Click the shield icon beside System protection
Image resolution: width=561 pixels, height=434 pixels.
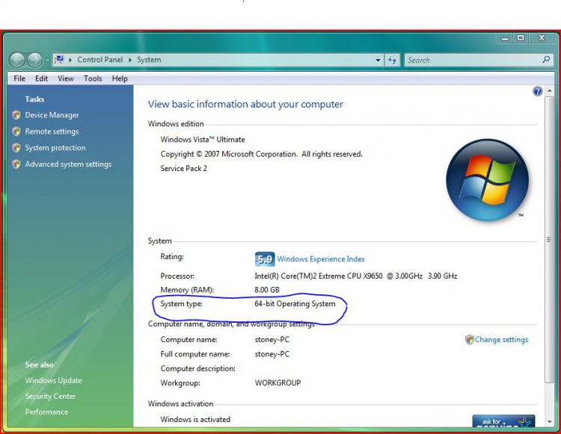(x=16, y=148)
